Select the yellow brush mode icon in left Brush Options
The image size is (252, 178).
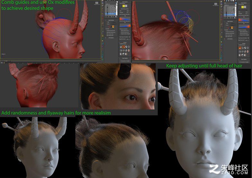[x=124, y=6]
